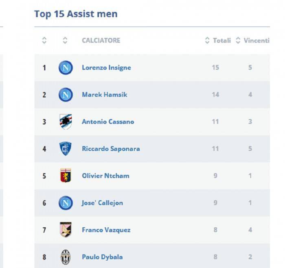Viewport: 285px width, 268px height.
Task: Open Riccardo Saponara profile link
Action: [x=111, y=149]
